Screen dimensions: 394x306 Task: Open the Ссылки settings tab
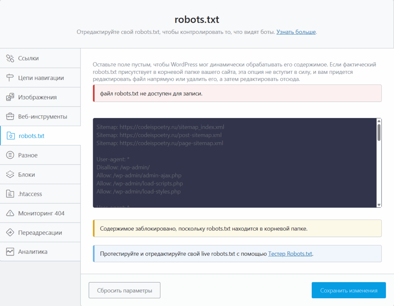tap(28, 58)
